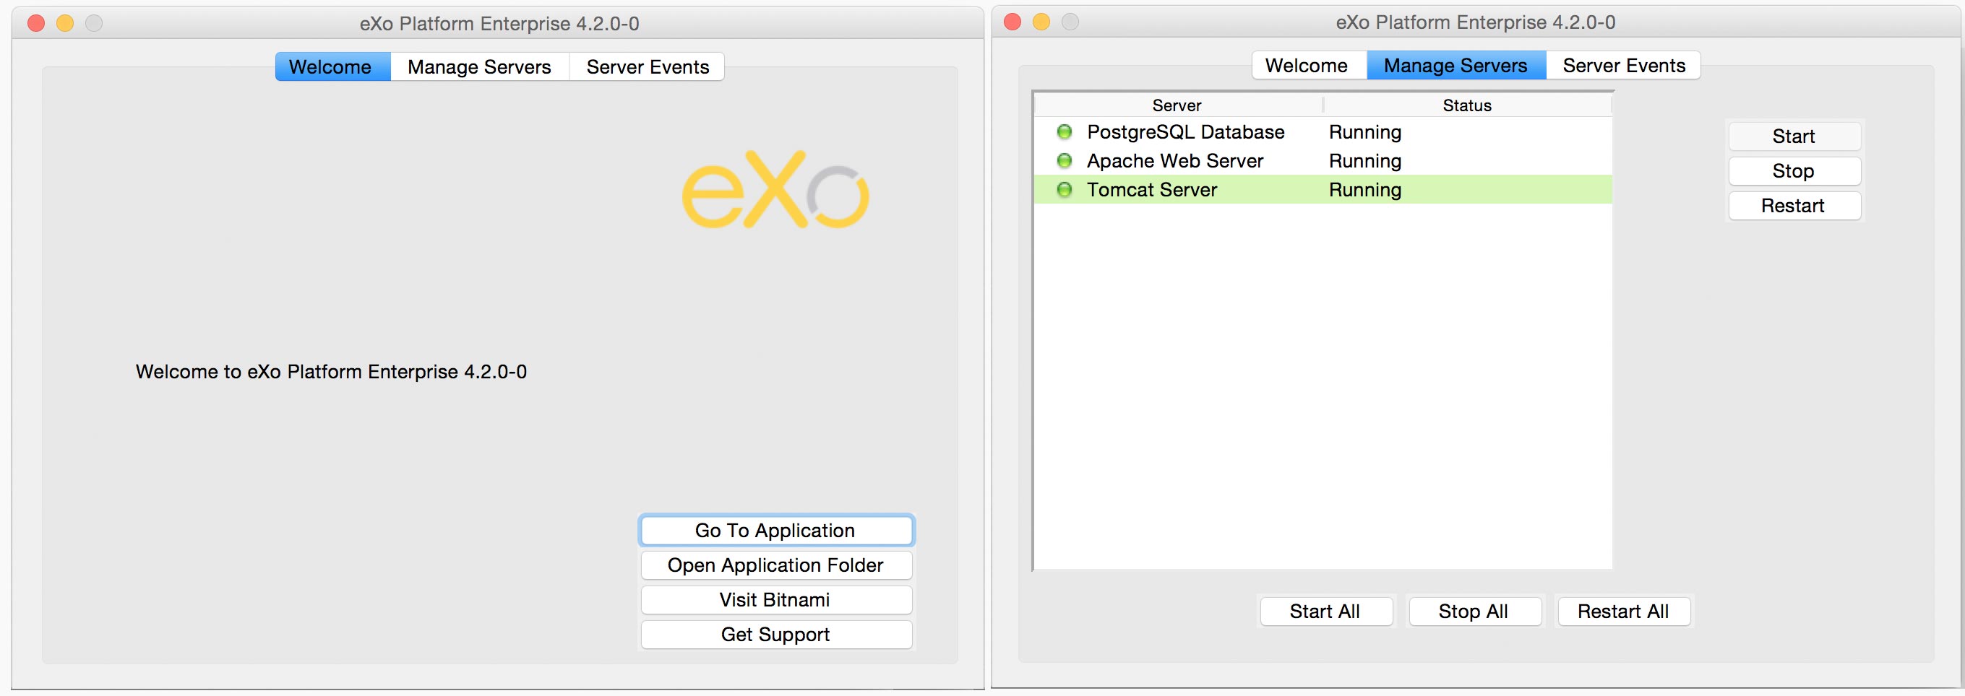Open Manage Servers tab in left window
Viewport: 1965px width, 696px height.
click(x=479, y=67)
